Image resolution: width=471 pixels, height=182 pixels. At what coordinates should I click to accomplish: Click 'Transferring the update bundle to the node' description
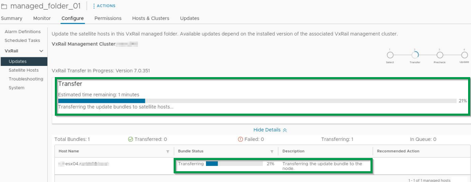click(322, 166)
